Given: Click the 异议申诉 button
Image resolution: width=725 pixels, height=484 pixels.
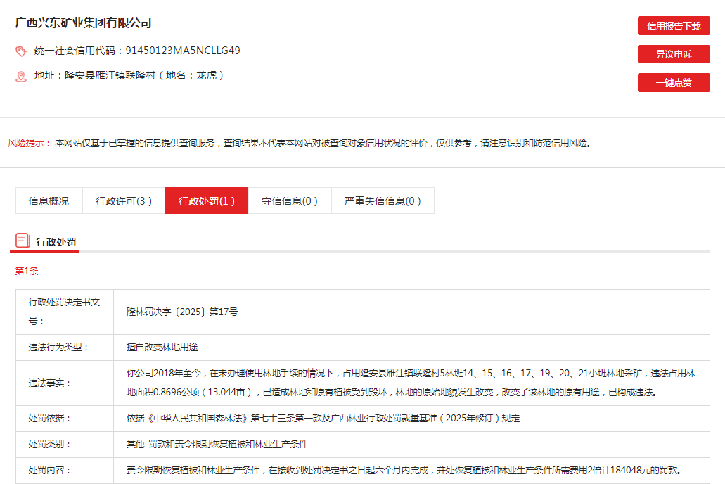Looking at the screenshot, I should point(674,54).
